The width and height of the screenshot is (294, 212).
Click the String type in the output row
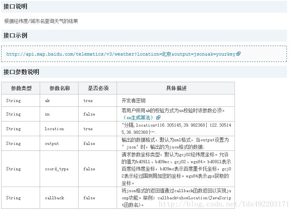pos(13,144)
